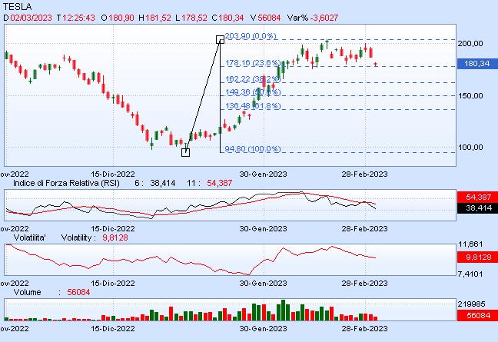Select the Fibonacci anchor square at the 94,80 low
This screenshot has width=498, height=342.
185,152
